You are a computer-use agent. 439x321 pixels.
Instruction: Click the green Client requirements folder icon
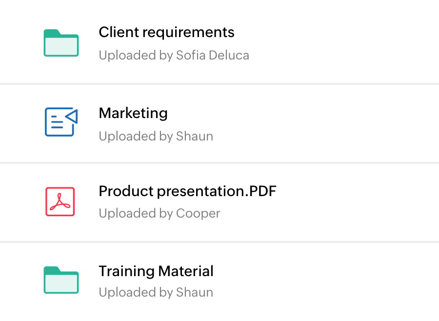click(61, 43)
